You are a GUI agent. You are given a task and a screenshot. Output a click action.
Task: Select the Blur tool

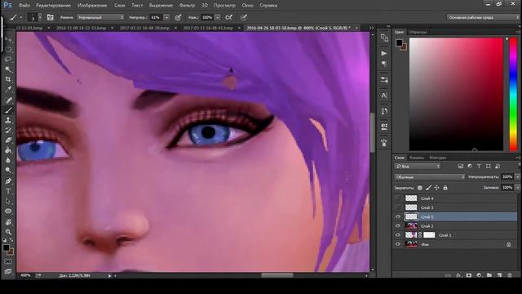point(8,160)
